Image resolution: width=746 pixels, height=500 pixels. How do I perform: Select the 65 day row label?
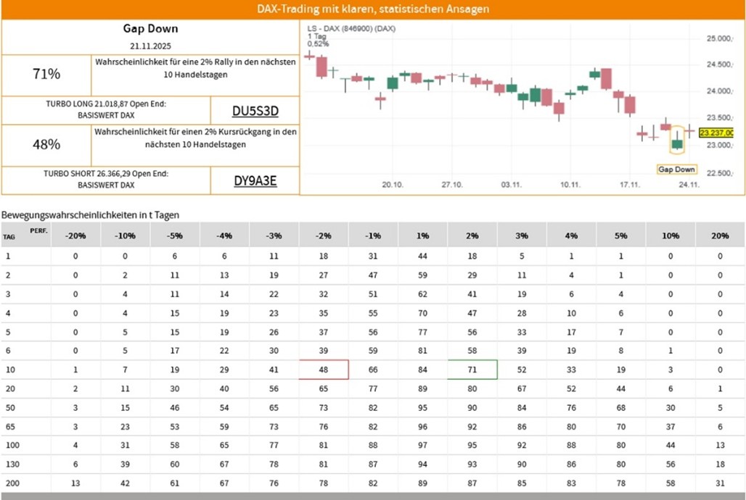click(x=9, y=426)
